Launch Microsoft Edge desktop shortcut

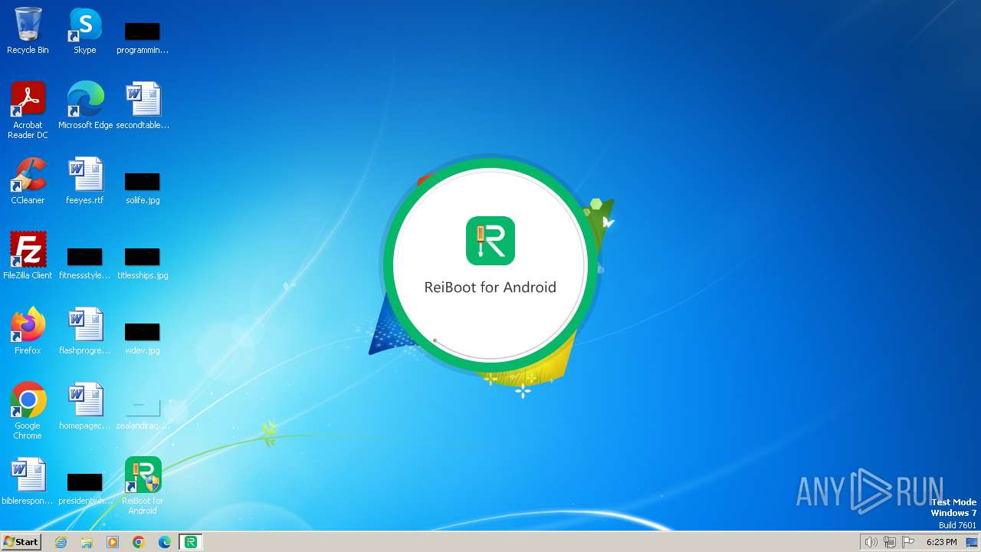coord(85,106)
